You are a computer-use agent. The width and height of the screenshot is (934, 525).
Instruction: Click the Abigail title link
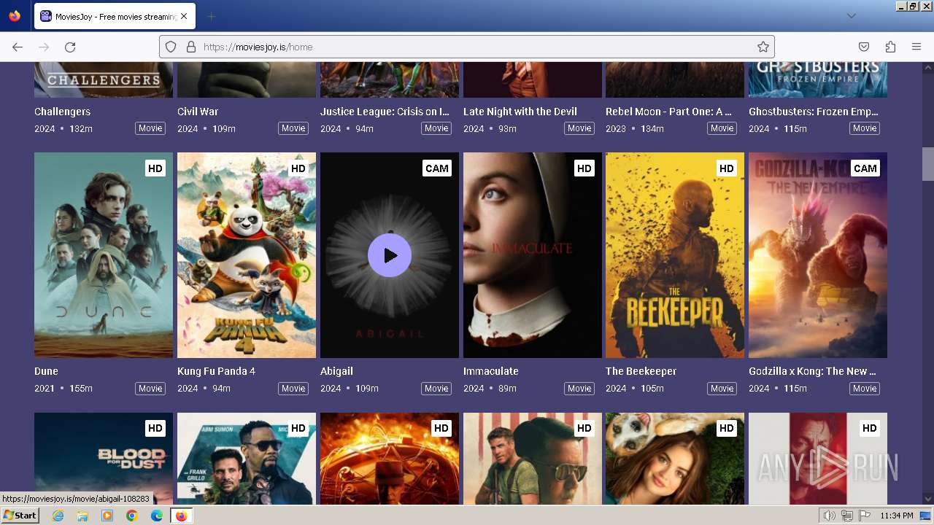coord(336,371)
